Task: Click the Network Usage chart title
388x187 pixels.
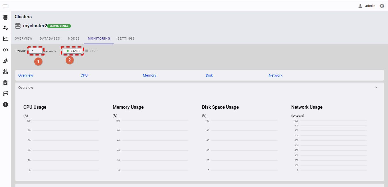Action: (x=307, y=107)
